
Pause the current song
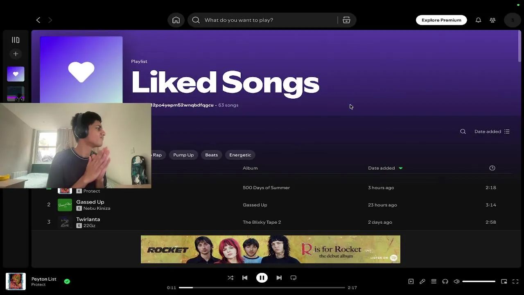coord(262,278)
